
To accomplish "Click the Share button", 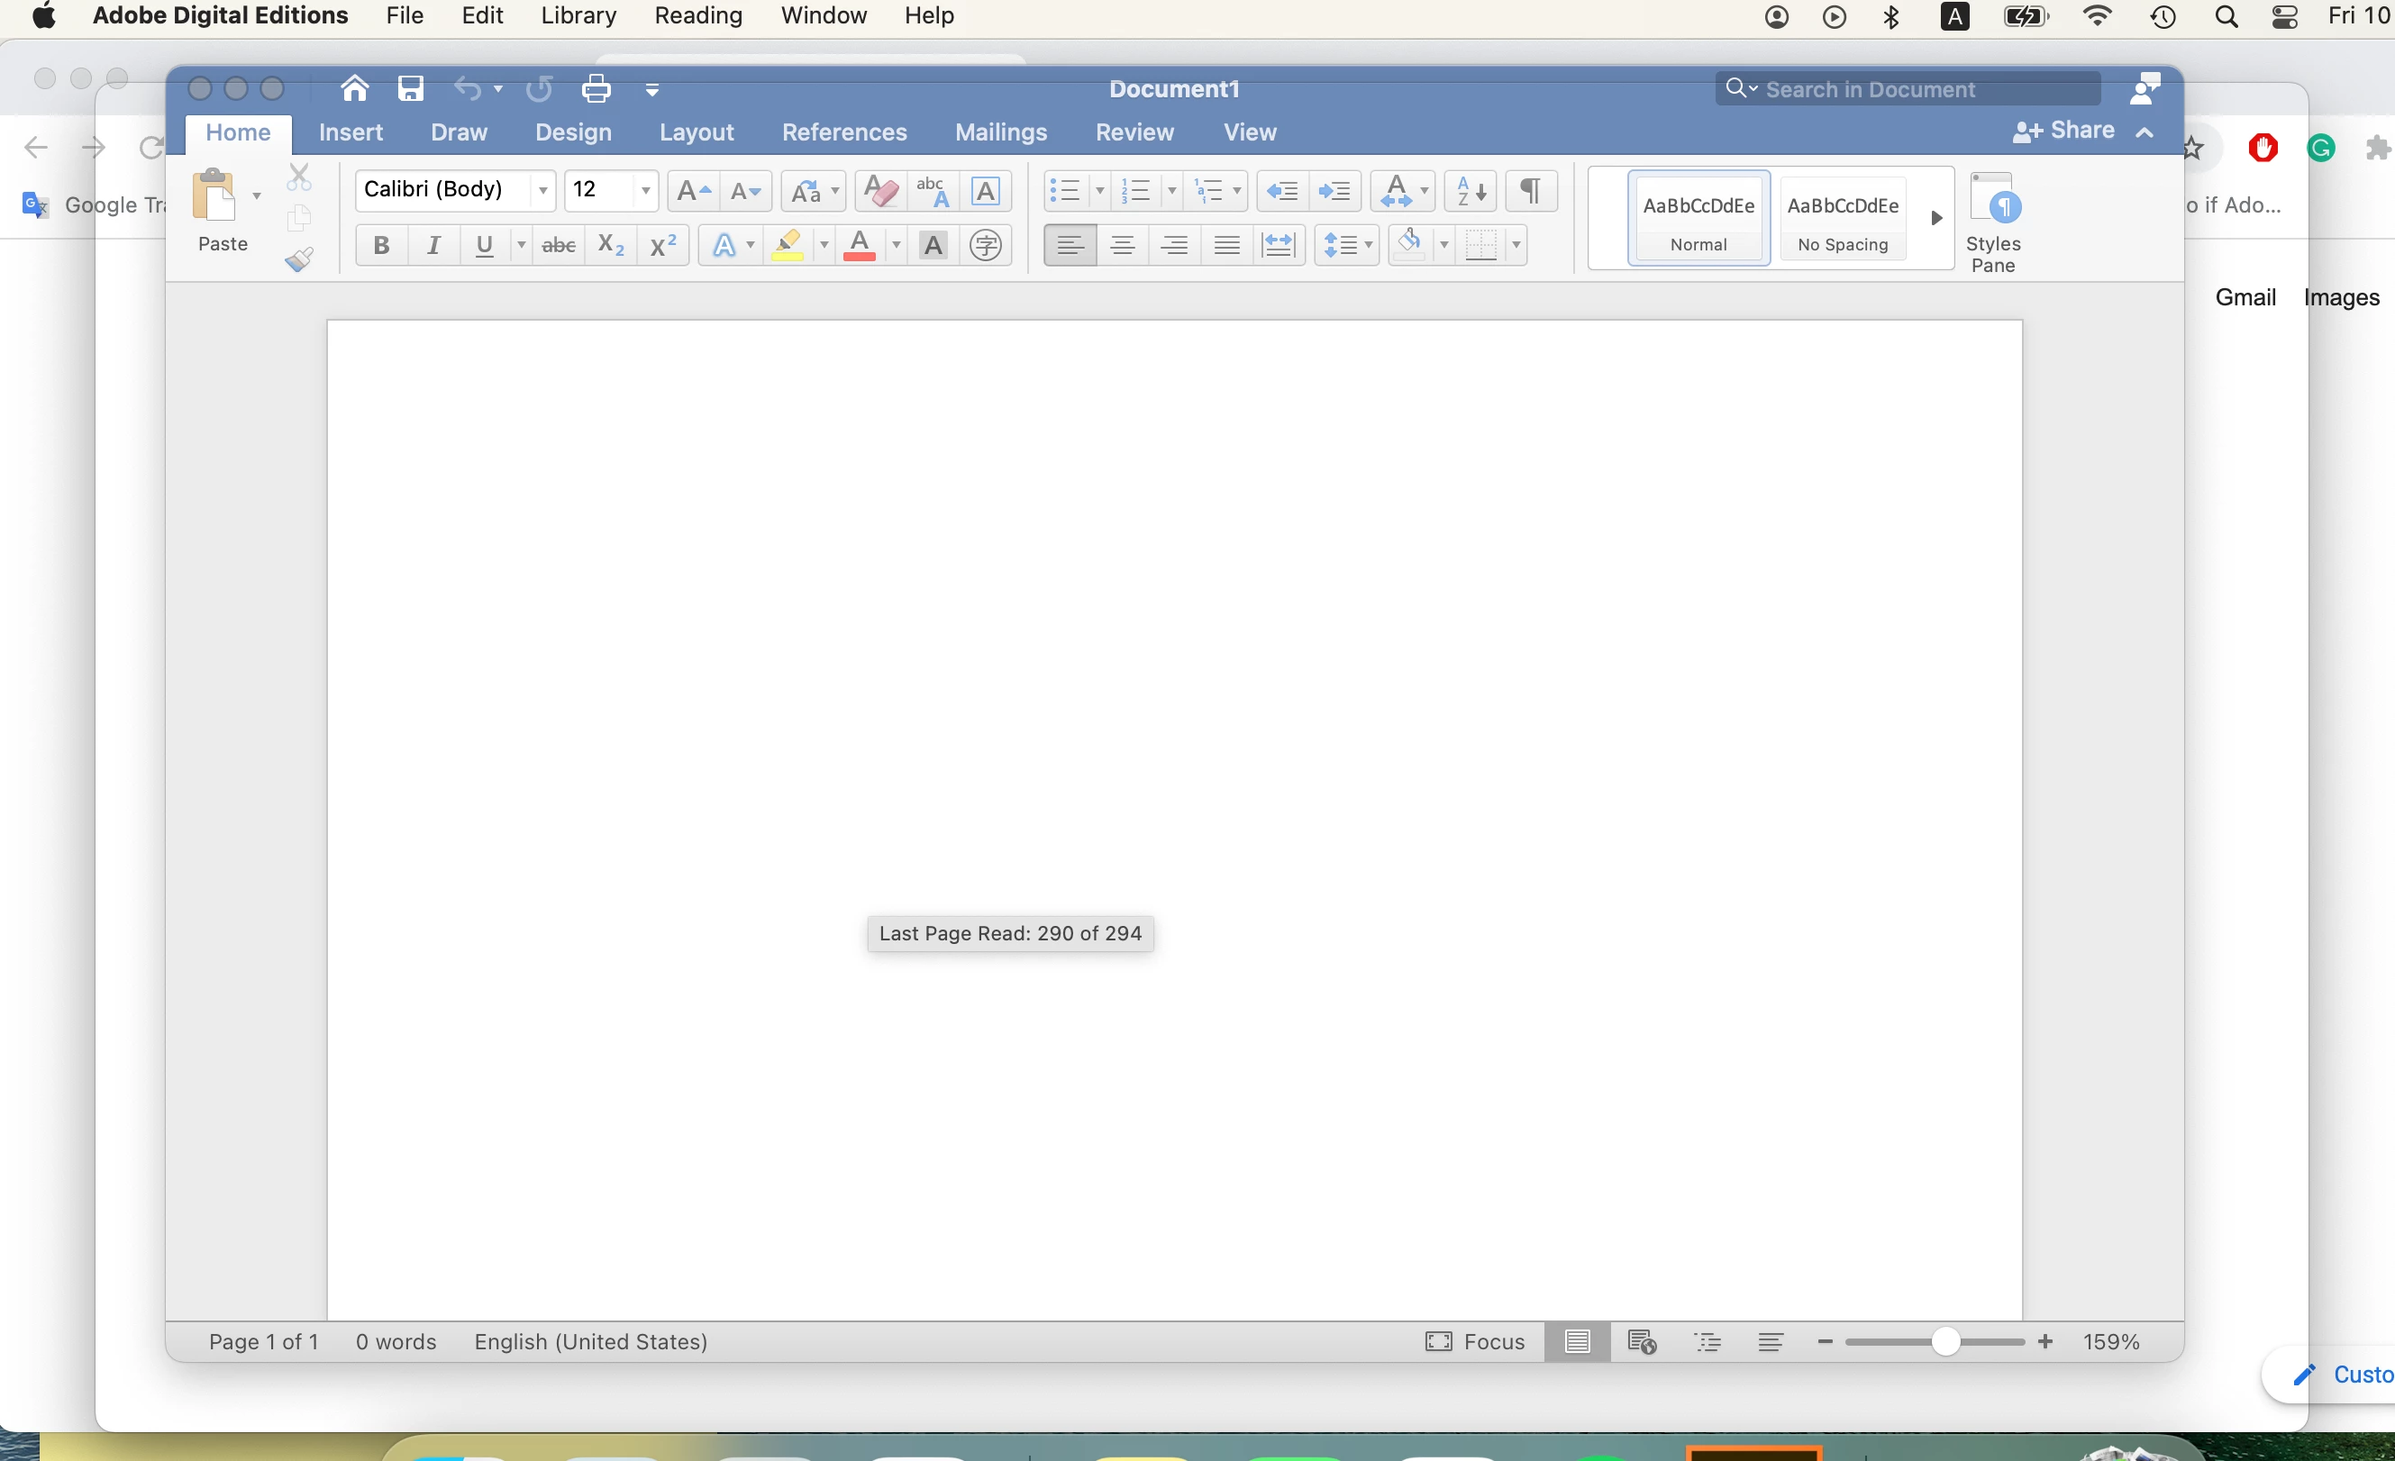I will (x=2064, y=132).
